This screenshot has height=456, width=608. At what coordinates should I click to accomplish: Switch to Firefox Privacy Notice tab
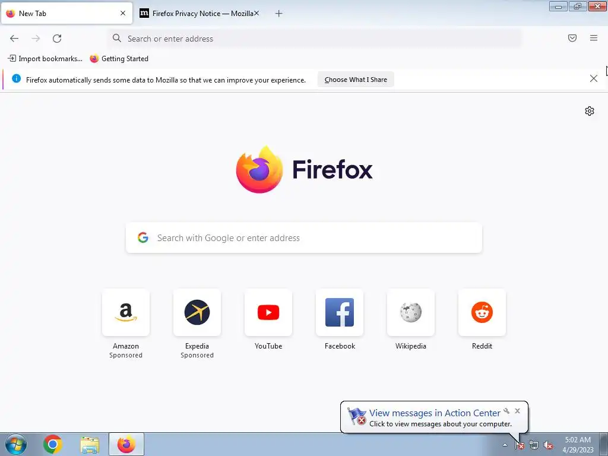click(199, 13)
